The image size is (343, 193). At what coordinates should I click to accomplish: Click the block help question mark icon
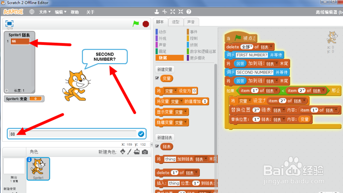[x=189, y=12]
